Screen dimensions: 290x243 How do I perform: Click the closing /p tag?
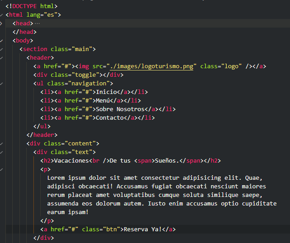[x=47, y=220]
